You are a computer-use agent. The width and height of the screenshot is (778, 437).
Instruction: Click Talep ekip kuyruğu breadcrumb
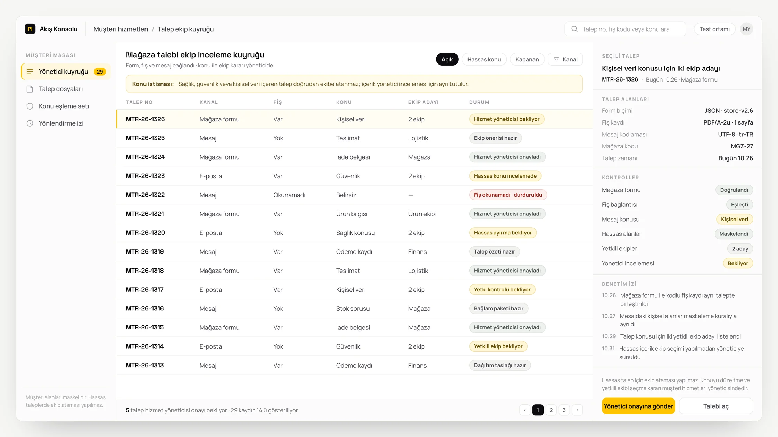185,29
